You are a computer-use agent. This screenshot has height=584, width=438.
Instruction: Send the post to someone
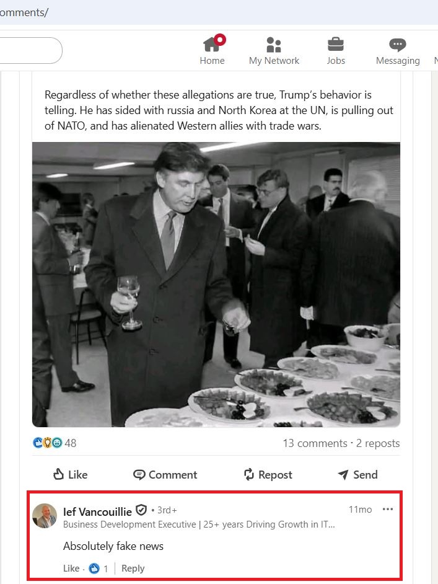(357, 474)
